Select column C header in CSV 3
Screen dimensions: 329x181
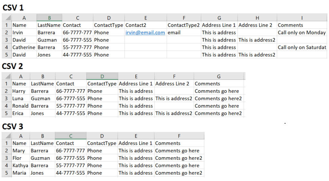71,136
